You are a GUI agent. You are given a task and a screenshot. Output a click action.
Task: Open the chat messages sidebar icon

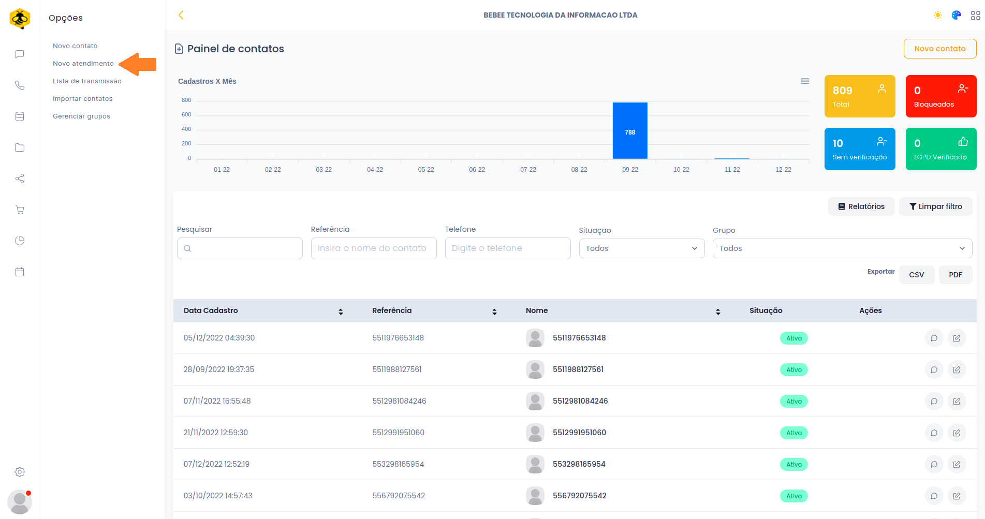click(x=20, y=54)
